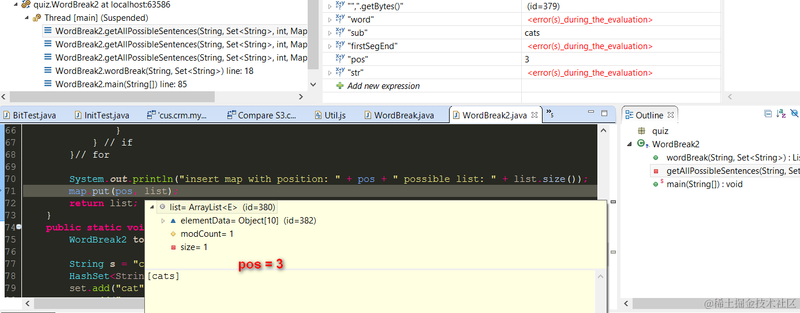Click the watch icon next to "word" expression
Image resolution: width=800 pixels, height=313 pixels.
(339, 20)
